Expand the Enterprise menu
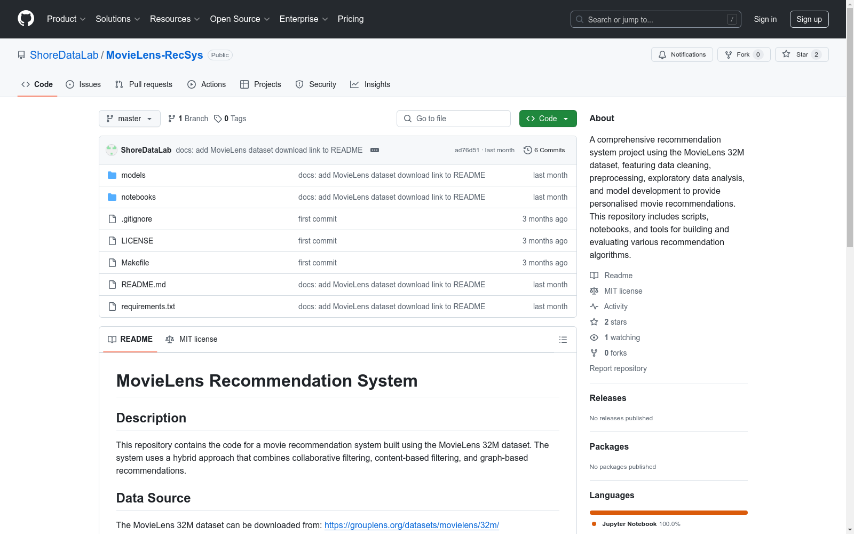Image resolution: width=854 pixels, height=534 pixels. 304,19
